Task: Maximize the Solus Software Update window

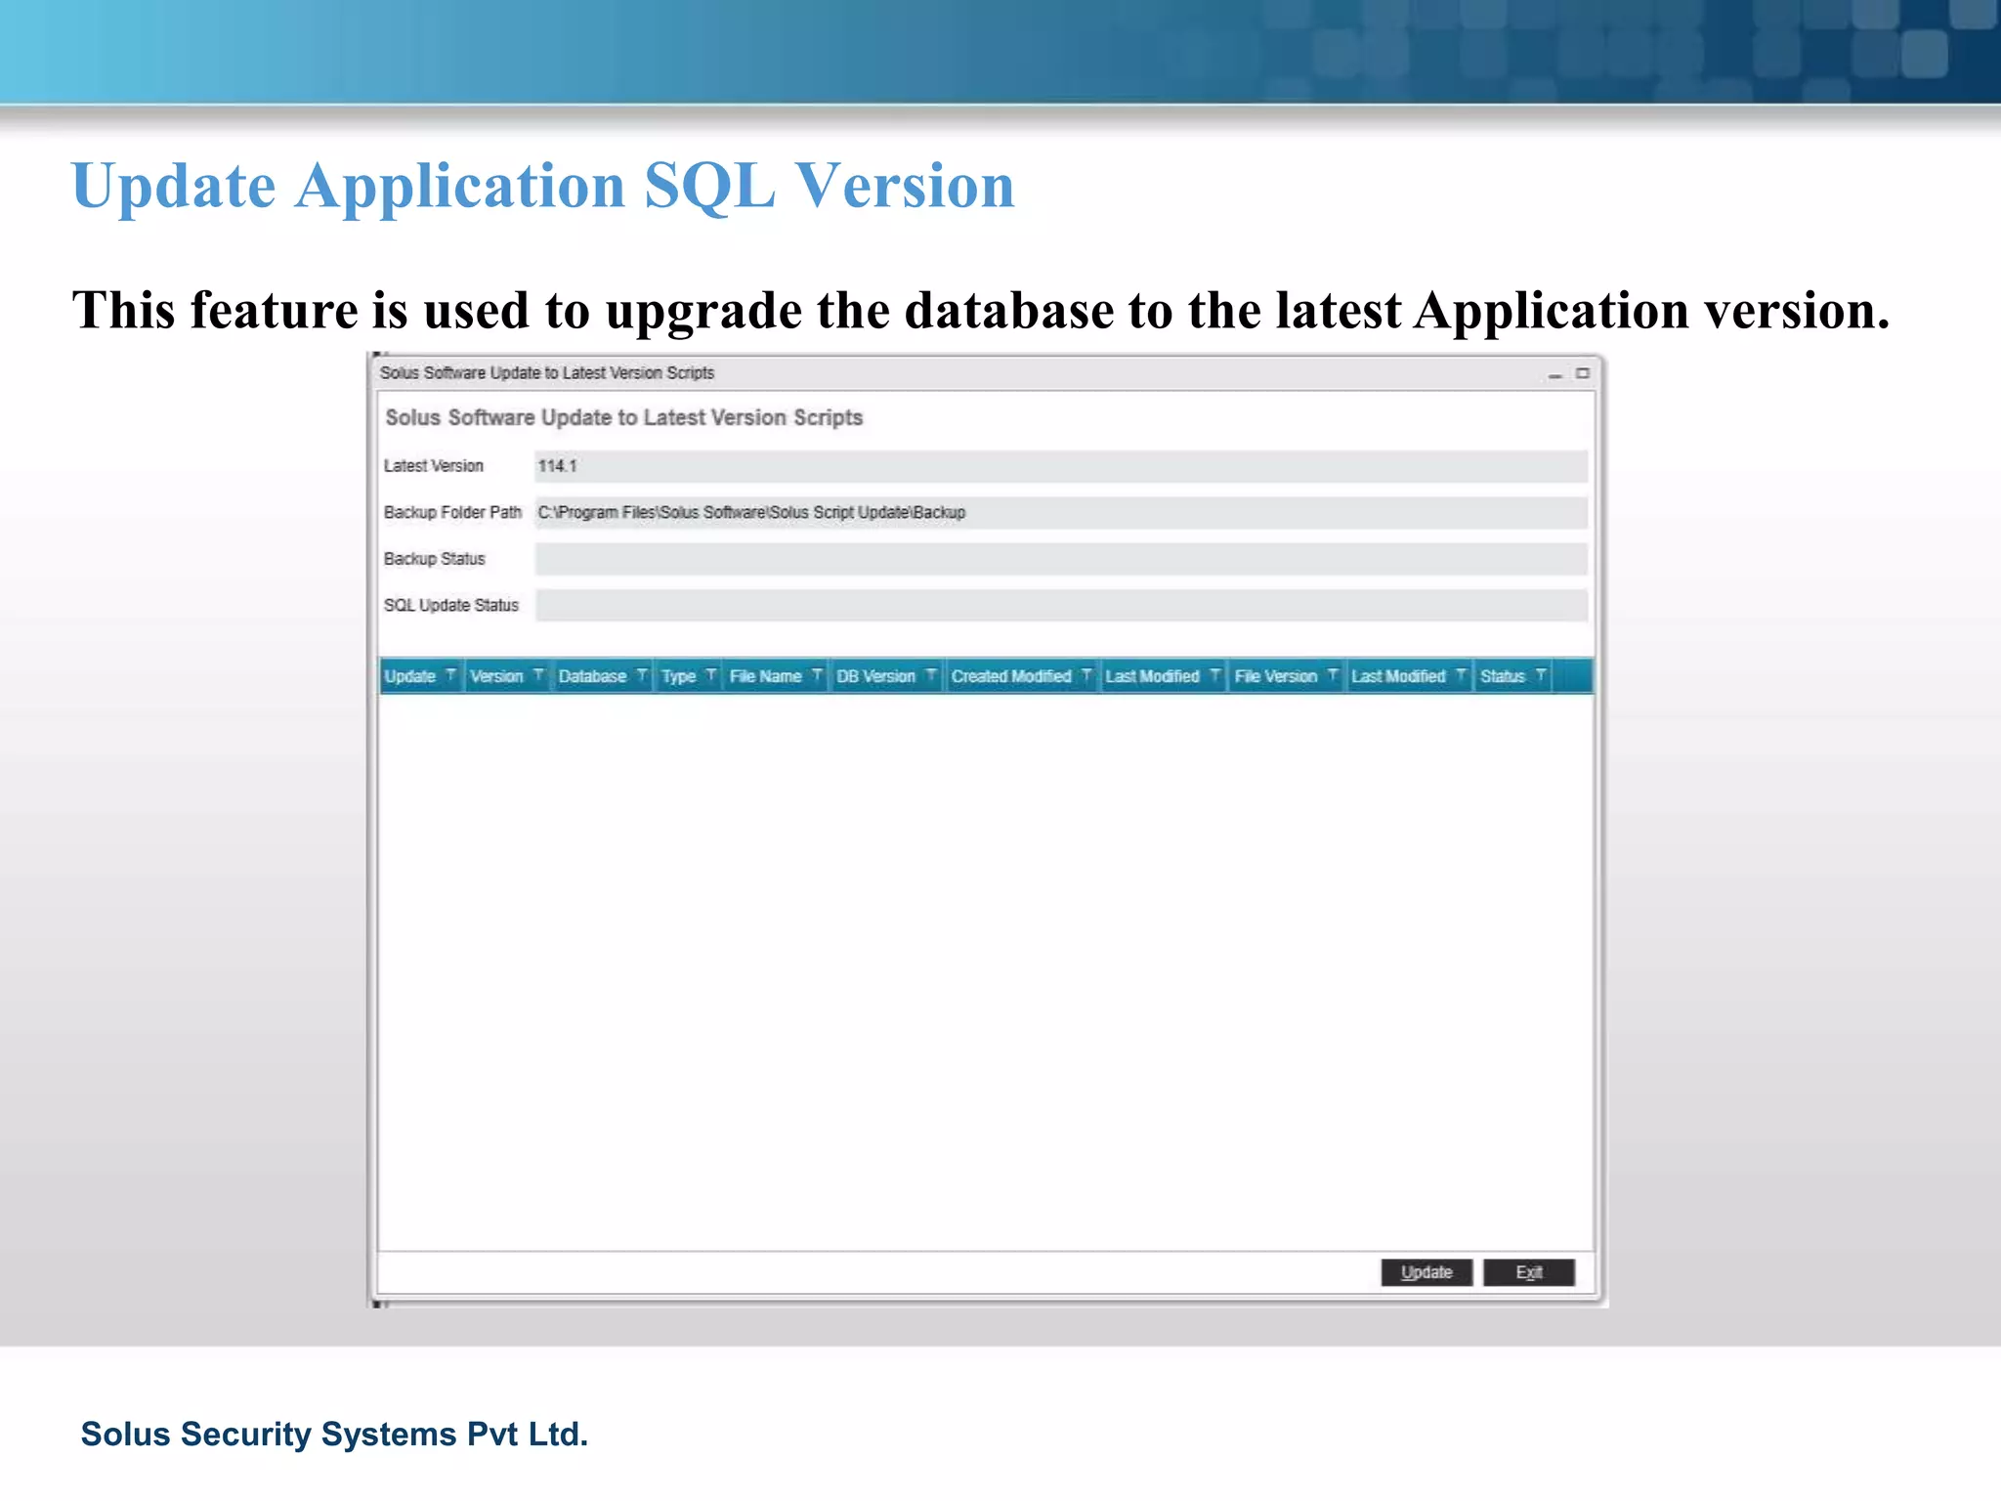Action: 1583,373
